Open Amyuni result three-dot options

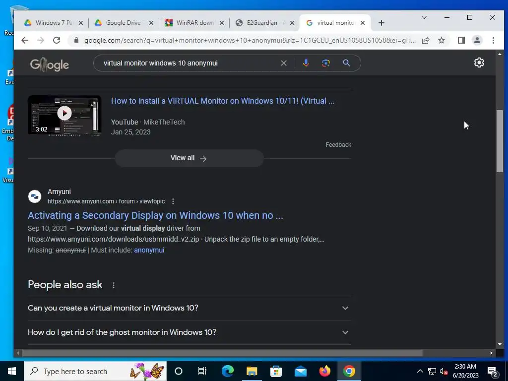(173, 201)
